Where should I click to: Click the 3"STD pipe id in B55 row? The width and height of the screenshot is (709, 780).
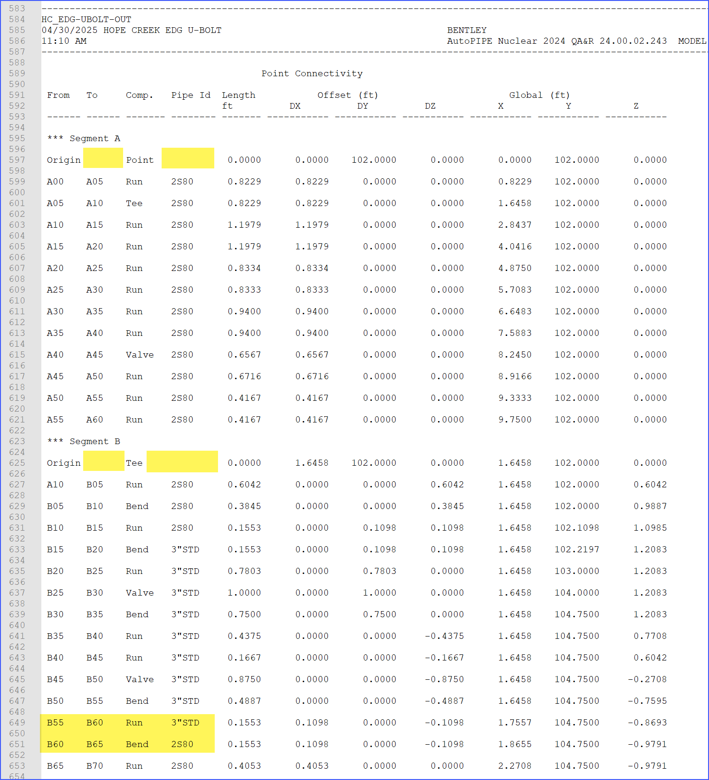185,723
